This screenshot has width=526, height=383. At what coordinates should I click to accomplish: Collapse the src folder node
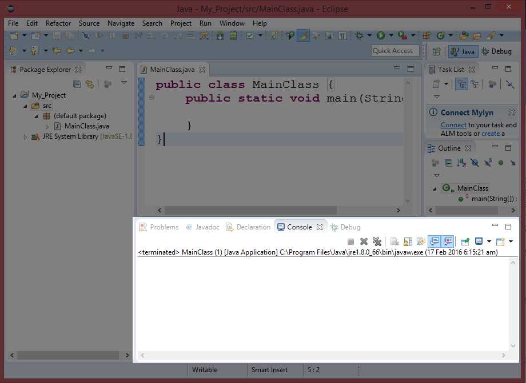[25, 106]
